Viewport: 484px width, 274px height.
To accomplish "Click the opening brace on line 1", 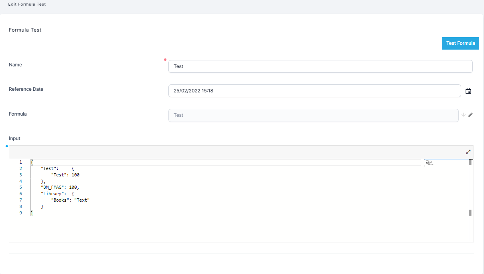I will (x=32, y=162).
